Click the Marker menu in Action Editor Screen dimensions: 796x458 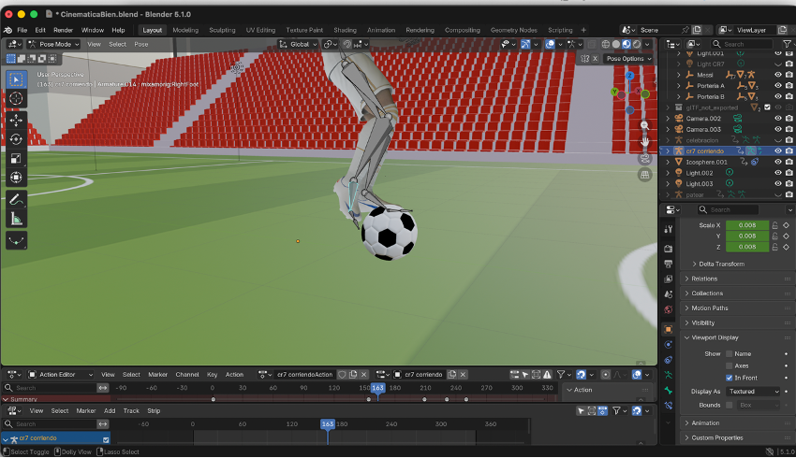(157, 375)
